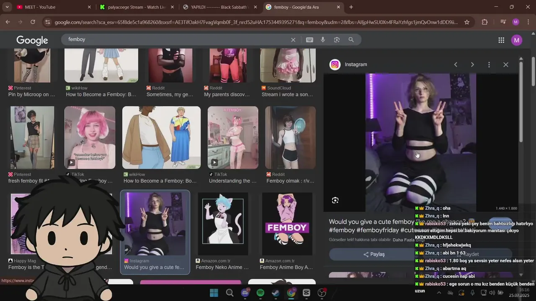
Task: Open Steam from the taskbar
Action: 276,293
